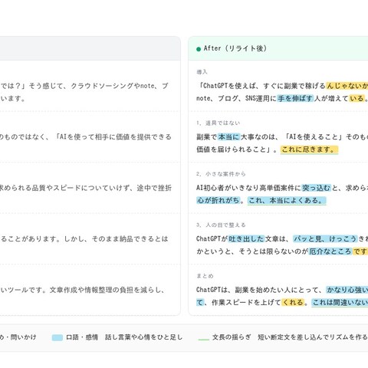The image size is (368, 368).
Task: Click After text 「AIを使えること」
Action: (x=314, y=137)
